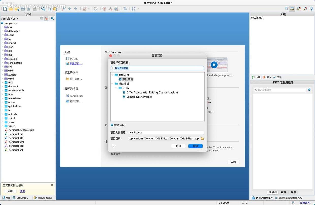Switch to DITA Map tab at bottom left
This screenshot has width=315, height=205.
pyautogui.click(x=21, y=198)
